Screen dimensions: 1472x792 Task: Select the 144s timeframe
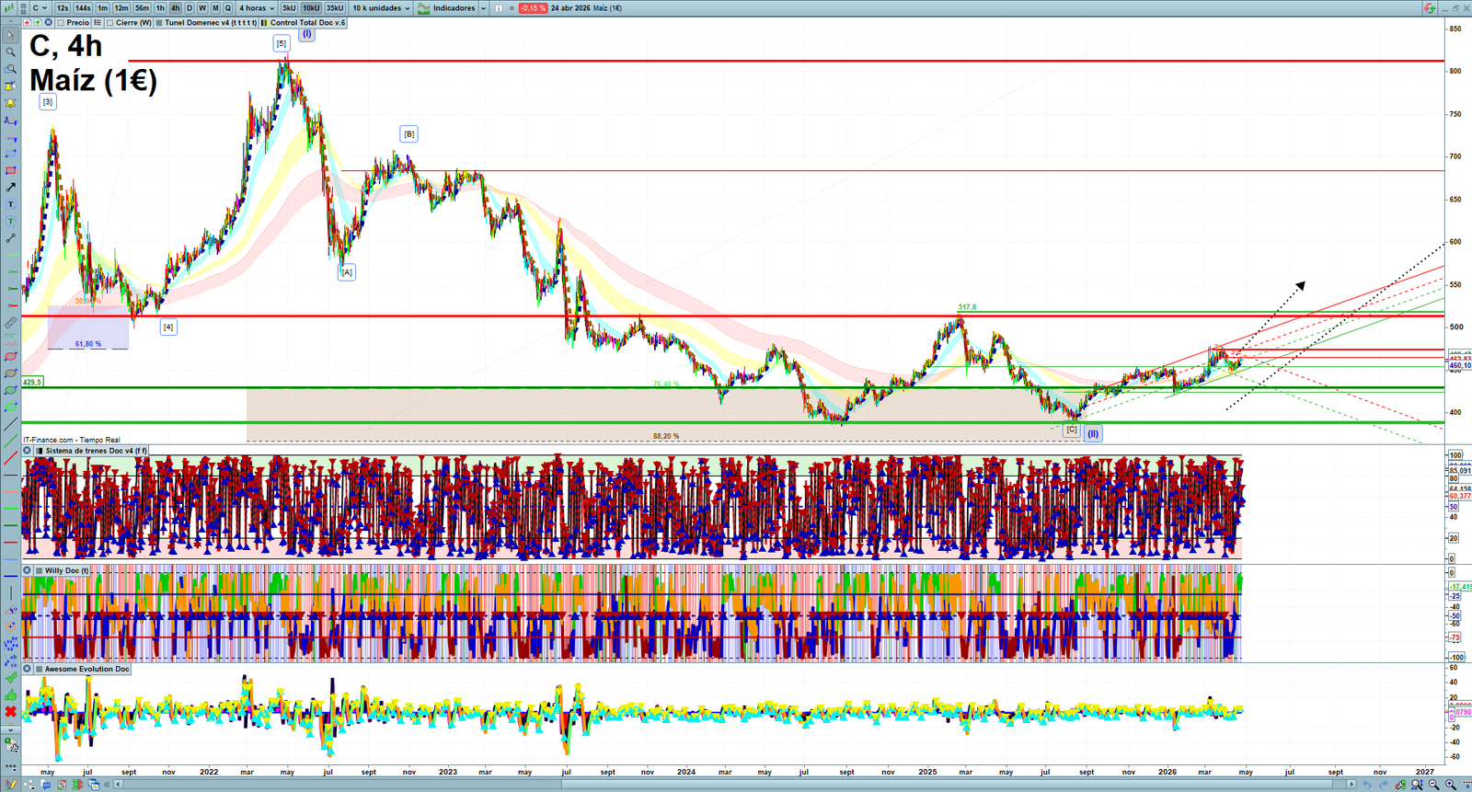83,8
